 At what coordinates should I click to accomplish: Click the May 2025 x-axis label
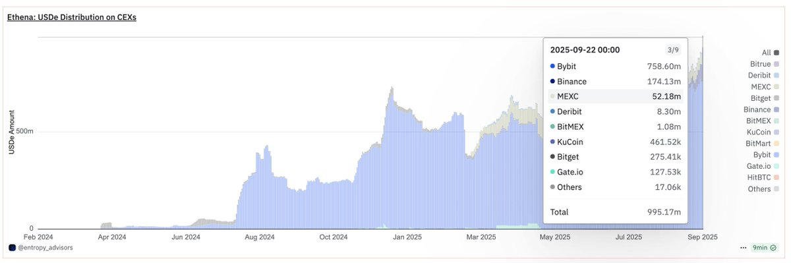click(x=555, y=237)
